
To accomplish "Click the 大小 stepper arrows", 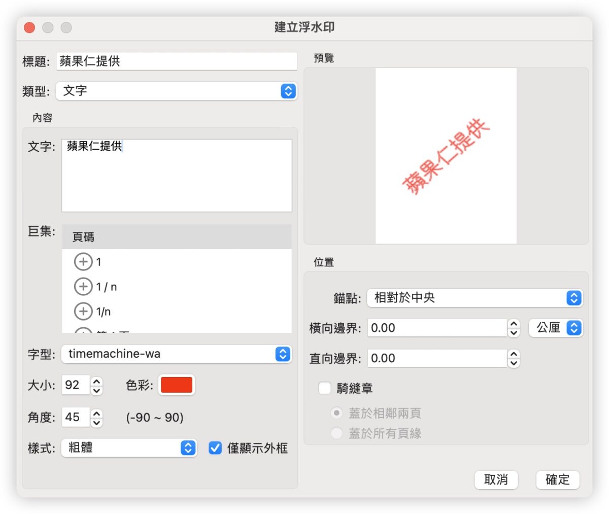I will point(96,386).
